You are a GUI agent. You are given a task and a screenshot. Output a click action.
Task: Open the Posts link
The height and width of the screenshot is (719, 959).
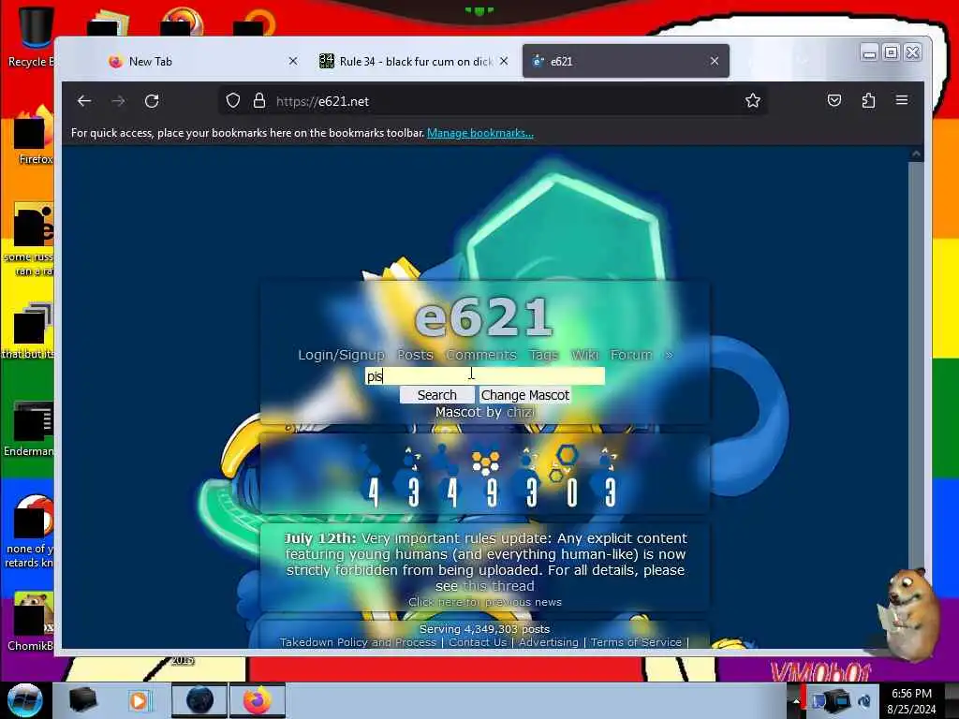[x=415, y=355]
